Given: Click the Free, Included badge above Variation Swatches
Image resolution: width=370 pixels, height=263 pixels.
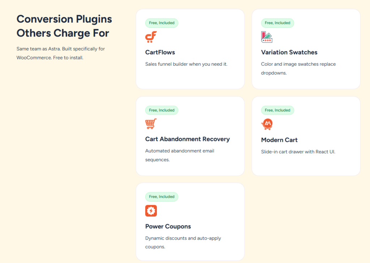Looking at the screenshot, I should (x=277, y=23).
